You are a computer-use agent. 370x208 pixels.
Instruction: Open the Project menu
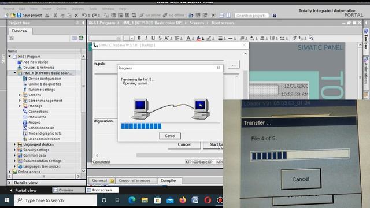(9, 9)
